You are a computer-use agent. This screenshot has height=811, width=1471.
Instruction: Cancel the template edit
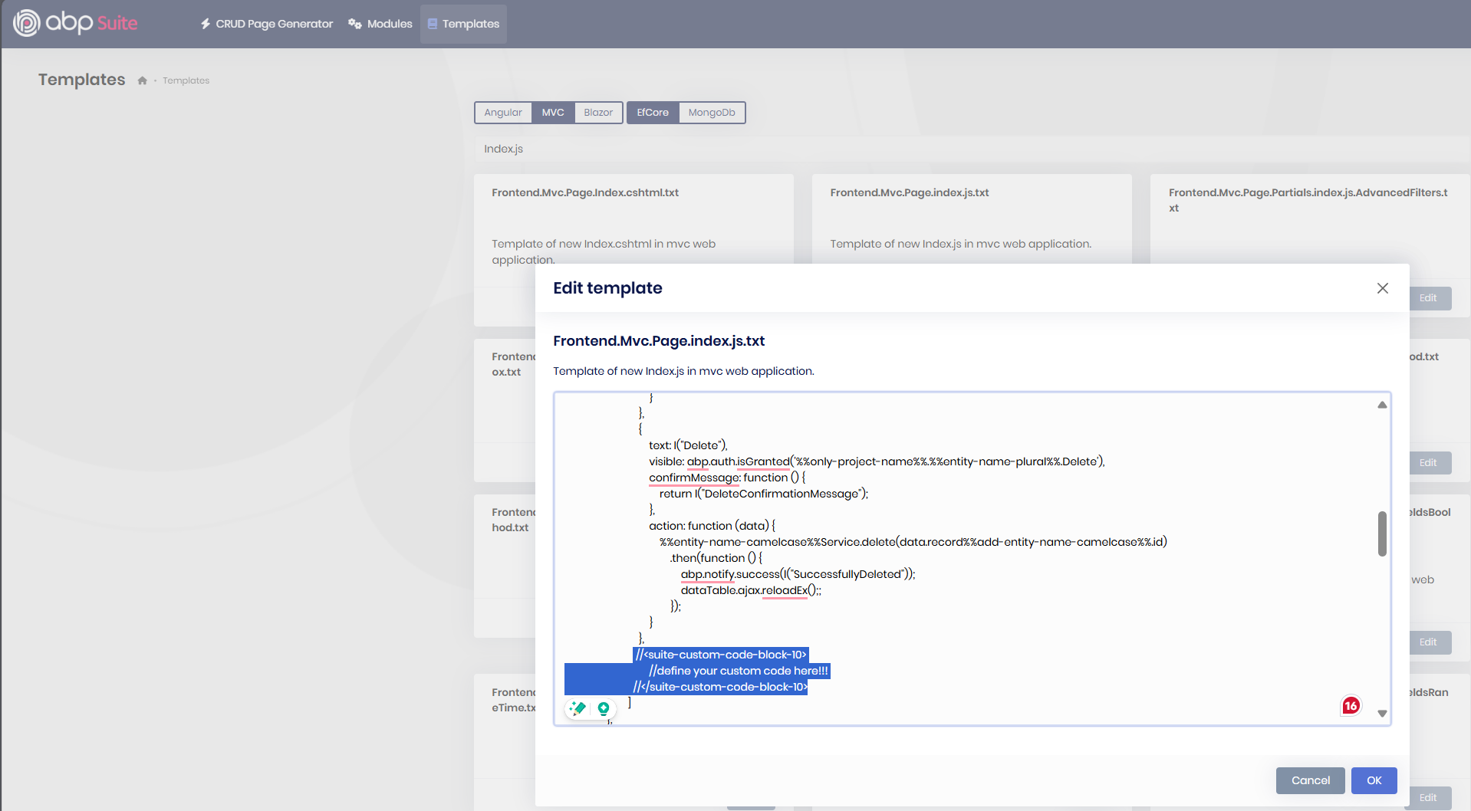pyautogui.click(x=1310, y=780)
